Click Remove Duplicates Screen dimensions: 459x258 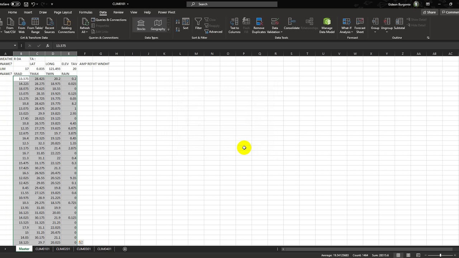point(259,26)
